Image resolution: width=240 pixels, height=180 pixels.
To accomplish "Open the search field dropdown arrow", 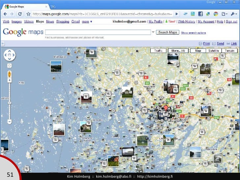I will click(153, 32).
